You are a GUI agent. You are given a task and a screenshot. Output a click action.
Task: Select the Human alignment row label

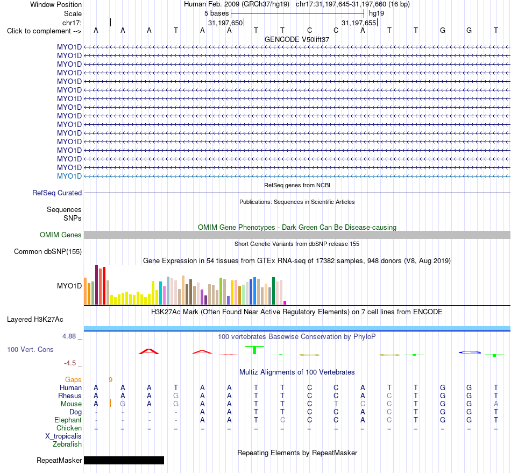coord(70,387)
